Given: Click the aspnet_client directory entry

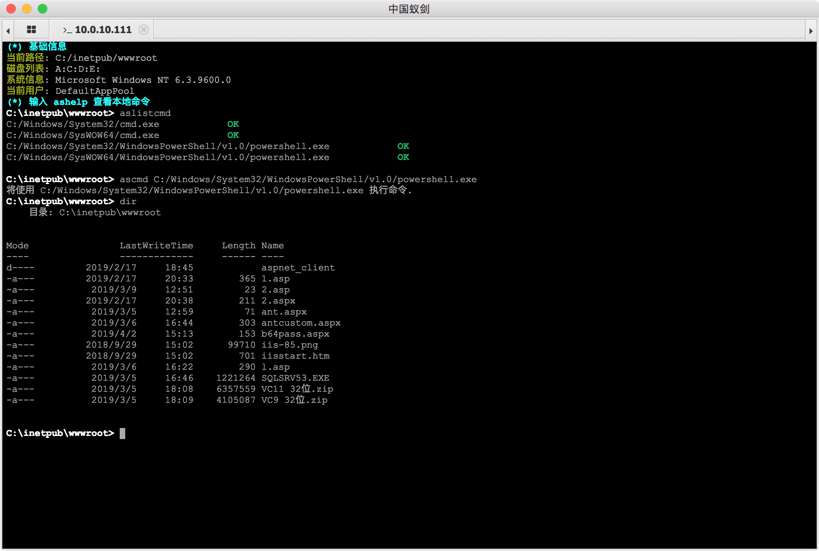Looking at the screenshot, I should pos(298,268).
